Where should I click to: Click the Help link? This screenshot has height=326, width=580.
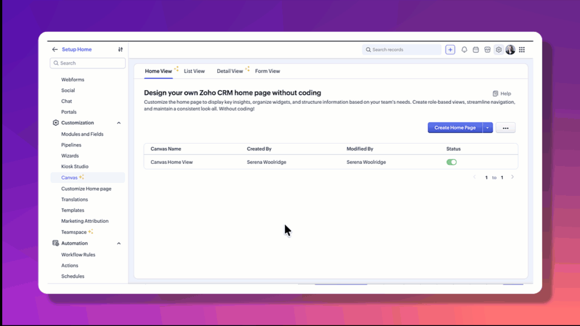click(x=502, y=94)
